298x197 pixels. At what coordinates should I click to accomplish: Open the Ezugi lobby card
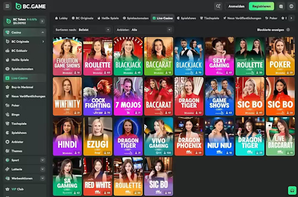pos(98,136)
